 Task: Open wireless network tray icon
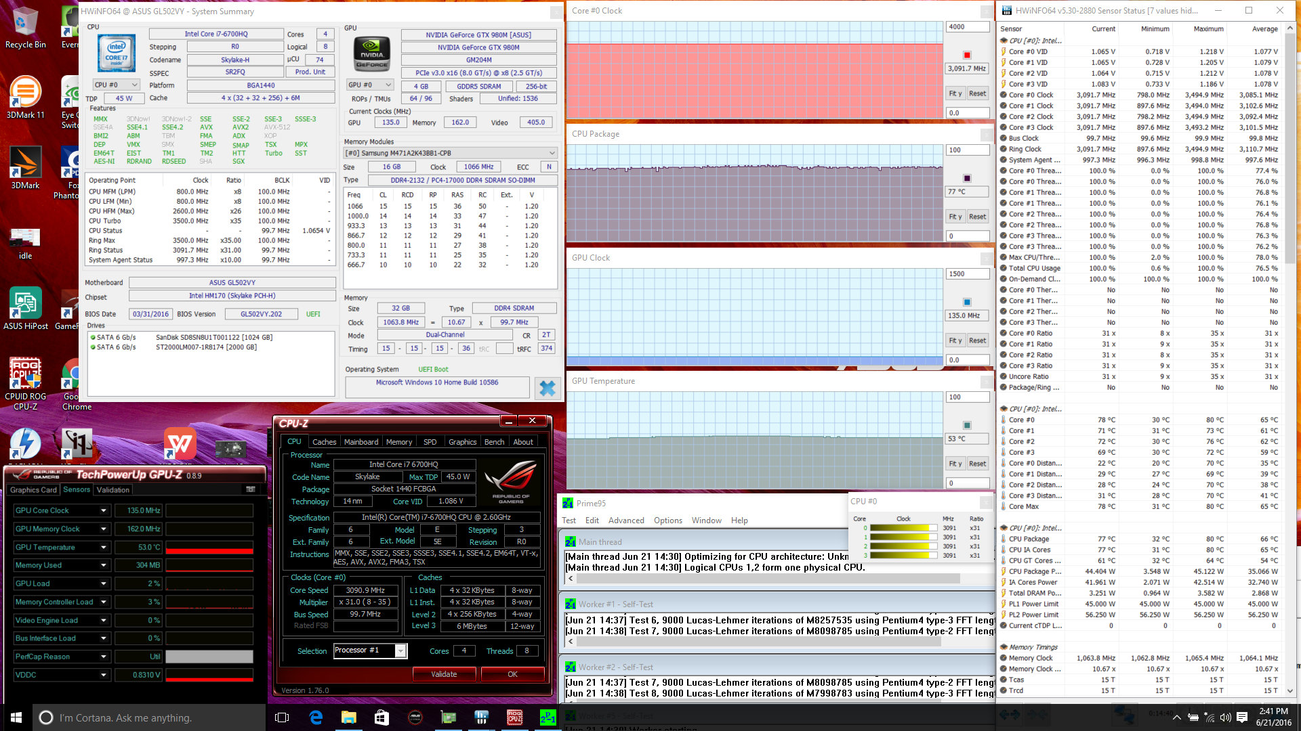(x=1210, y=717)
